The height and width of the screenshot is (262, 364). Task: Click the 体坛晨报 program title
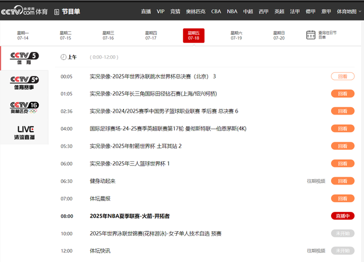tap(100, 199)
